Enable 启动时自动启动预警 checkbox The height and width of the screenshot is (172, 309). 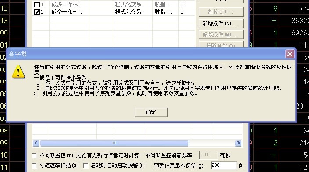[x=86, y=166]
